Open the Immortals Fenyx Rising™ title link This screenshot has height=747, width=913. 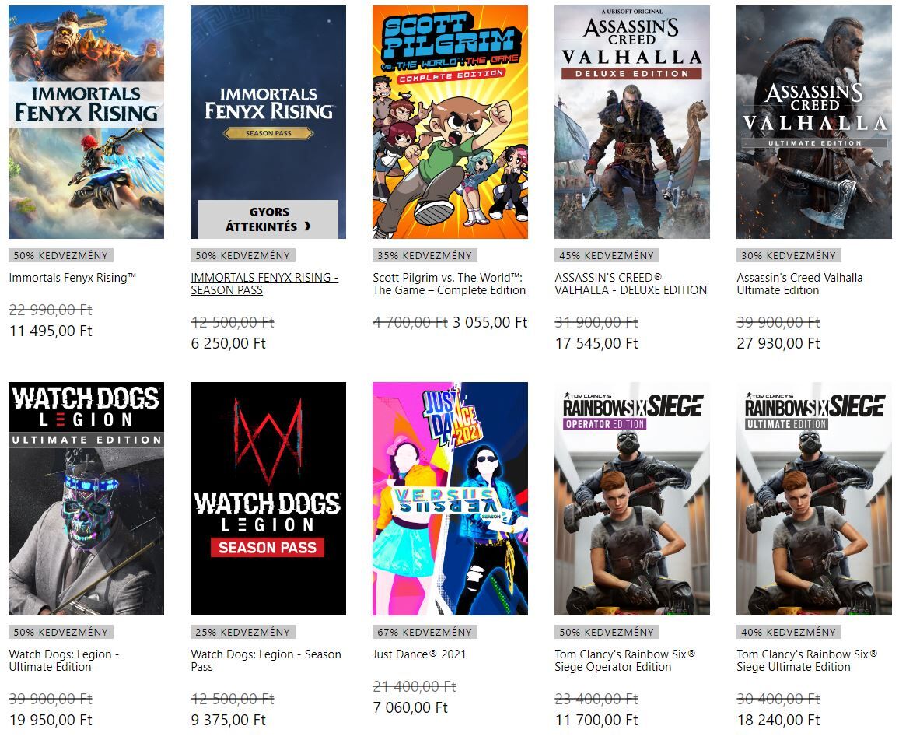[72, 278]
